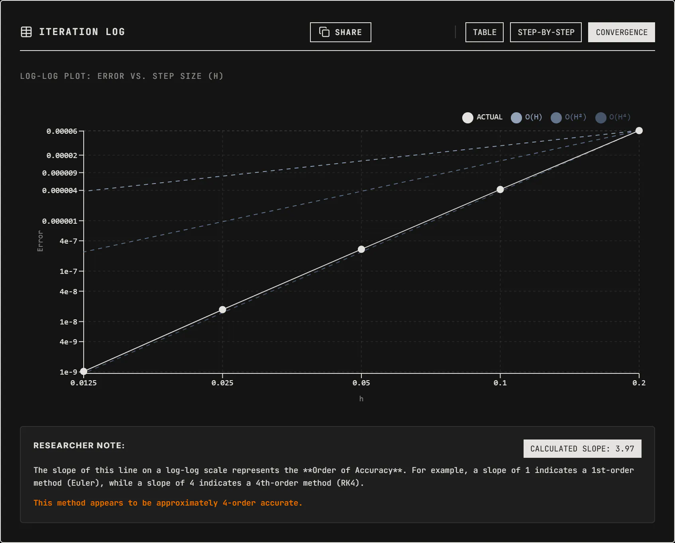Click the data point at h = 0.0125
The height and width of the screenshot is (543, 675).
point(84,371)
